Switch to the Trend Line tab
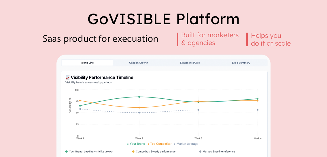327x157 pixels. pyautogui.click(x=87, y=63)
